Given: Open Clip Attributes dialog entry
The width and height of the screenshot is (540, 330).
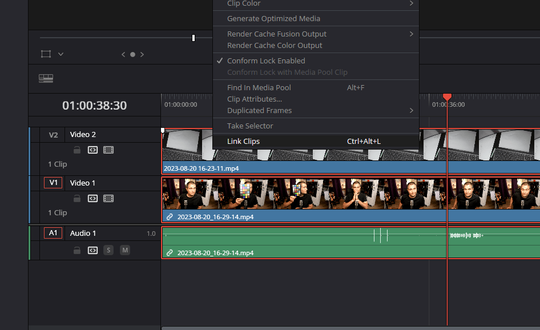Looking at the screenshot, I should point(316,99).
